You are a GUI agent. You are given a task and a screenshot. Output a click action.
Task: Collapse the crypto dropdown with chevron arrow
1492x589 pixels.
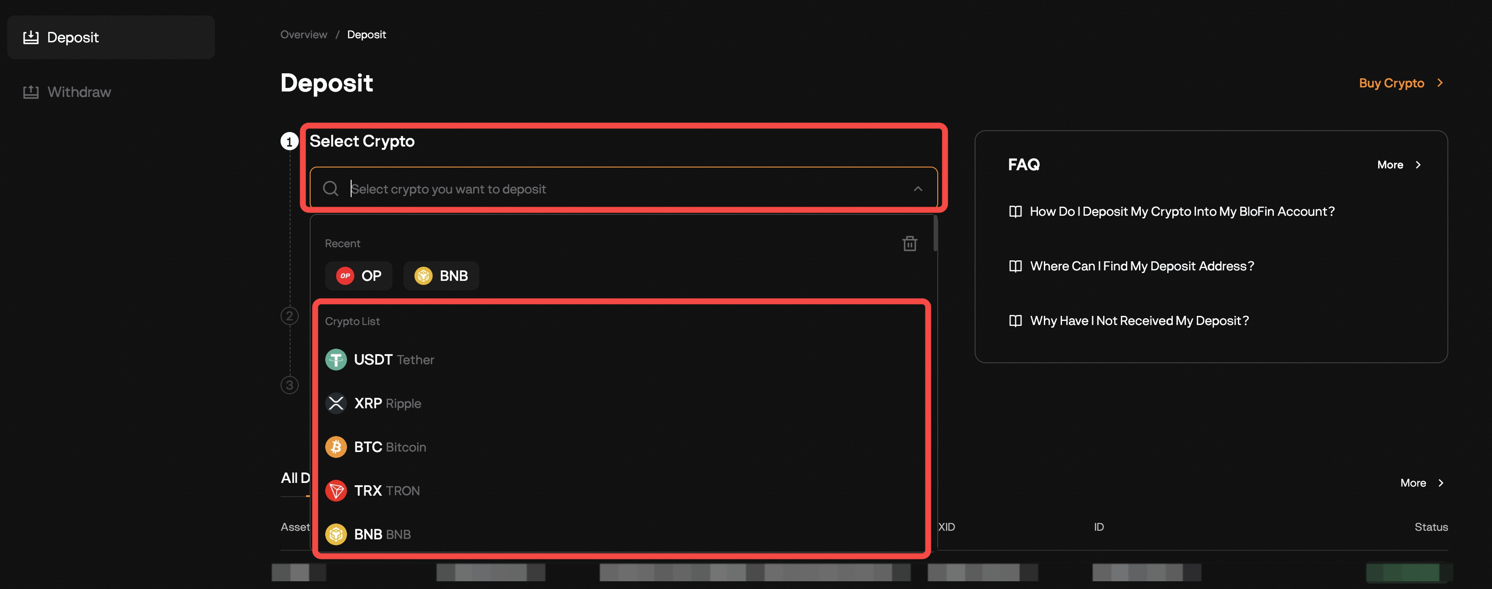[x=917, y=188]
